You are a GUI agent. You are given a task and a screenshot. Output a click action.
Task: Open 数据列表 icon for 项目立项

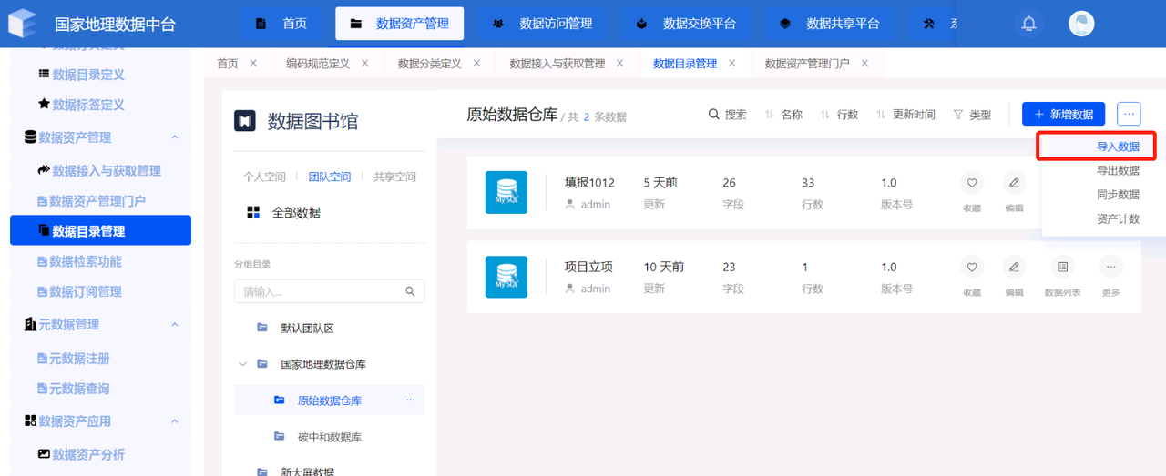(1062, 268)
